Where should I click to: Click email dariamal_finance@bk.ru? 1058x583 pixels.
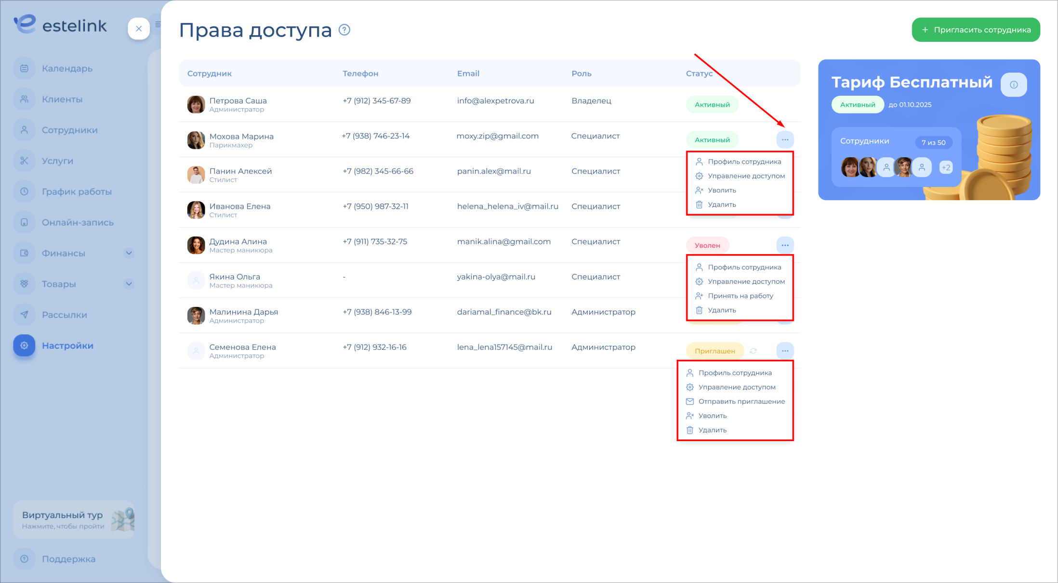(504, 312)
